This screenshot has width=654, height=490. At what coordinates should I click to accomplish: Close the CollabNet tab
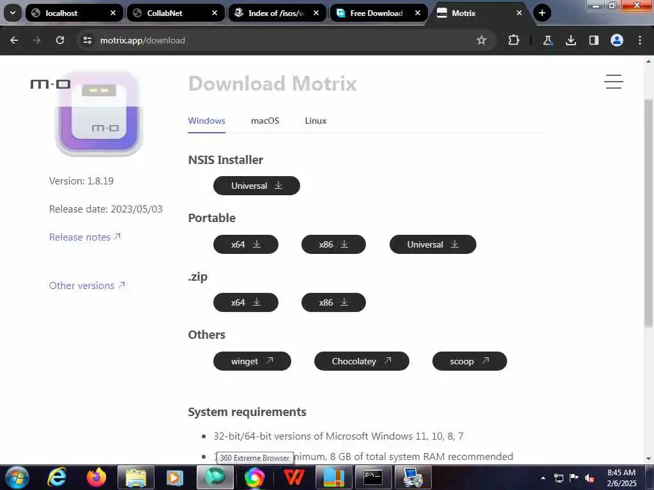(215, 13)
